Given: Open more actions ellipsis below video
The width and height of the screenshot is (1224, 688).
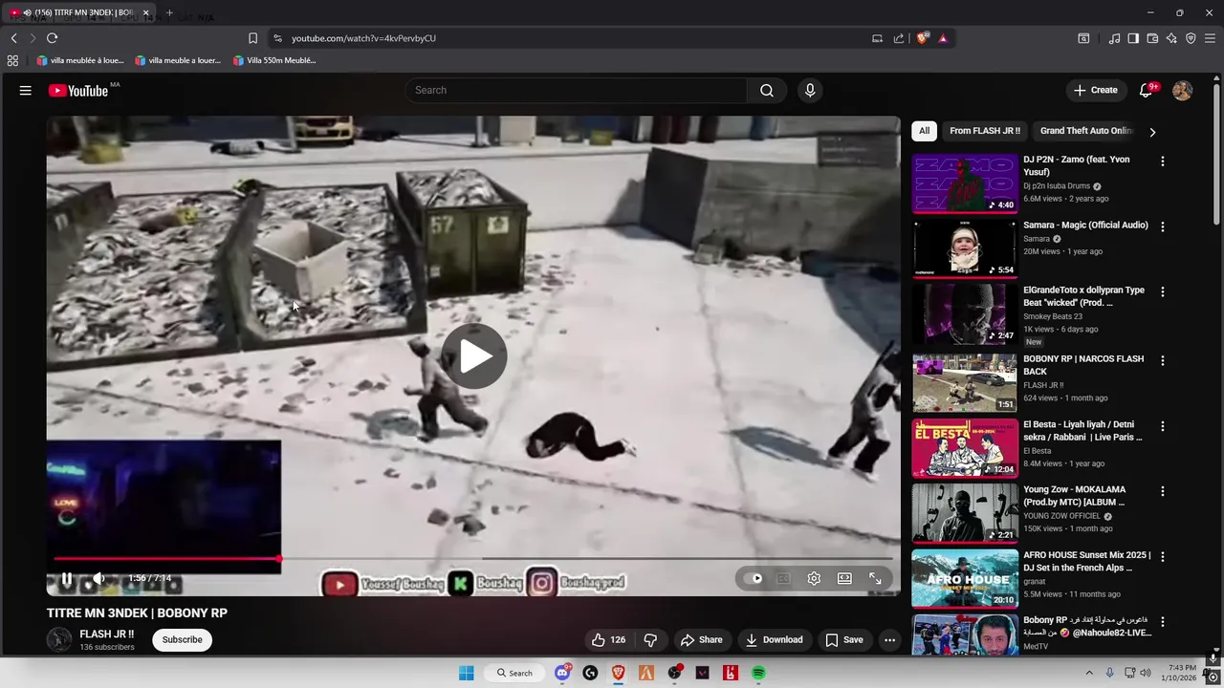Looking at the screenshot, I should click(x=889, y=639).
